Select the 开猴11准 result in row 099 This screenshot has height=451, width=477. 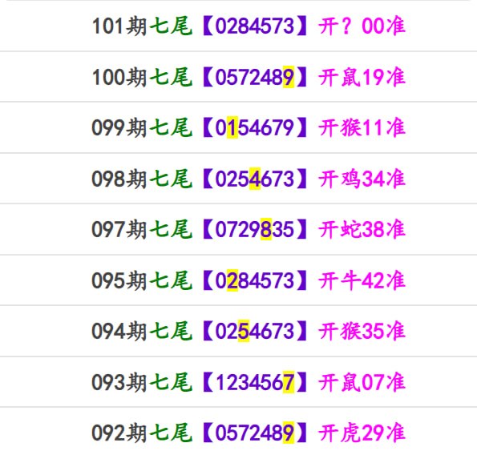362,127
